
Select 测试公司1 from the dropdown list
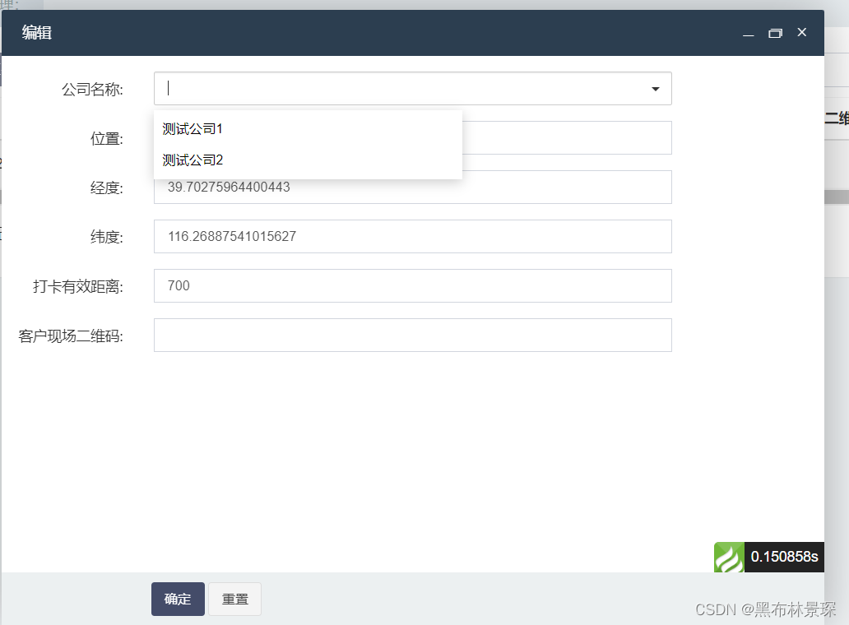[x=193, y=128]
